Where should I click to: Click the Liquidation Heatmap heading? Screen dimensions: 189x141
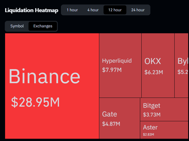click(x=32, y=10)
